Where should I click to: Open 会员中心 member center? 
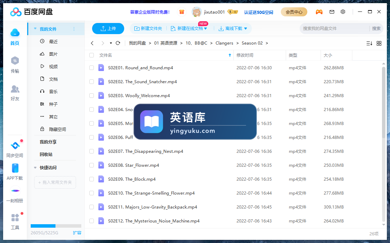[x=294, y=12]
